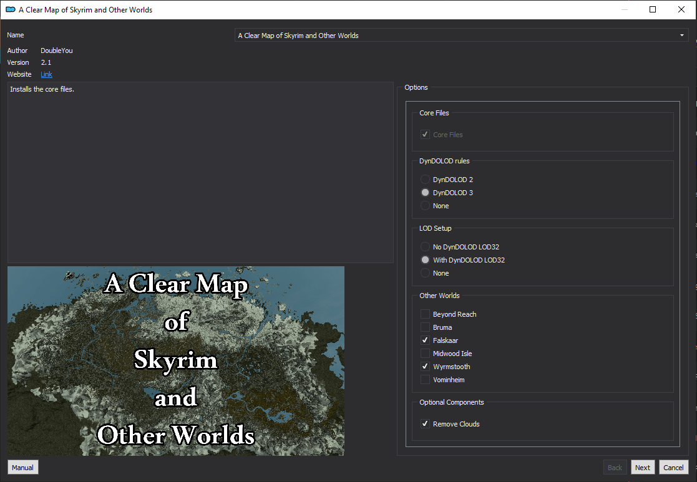
Task: Select the DynDOLOD 3 rules option
Action: click(425, 192)
